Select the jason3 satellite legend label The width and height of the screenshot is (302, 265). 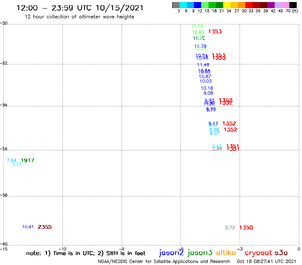(200, 253)
